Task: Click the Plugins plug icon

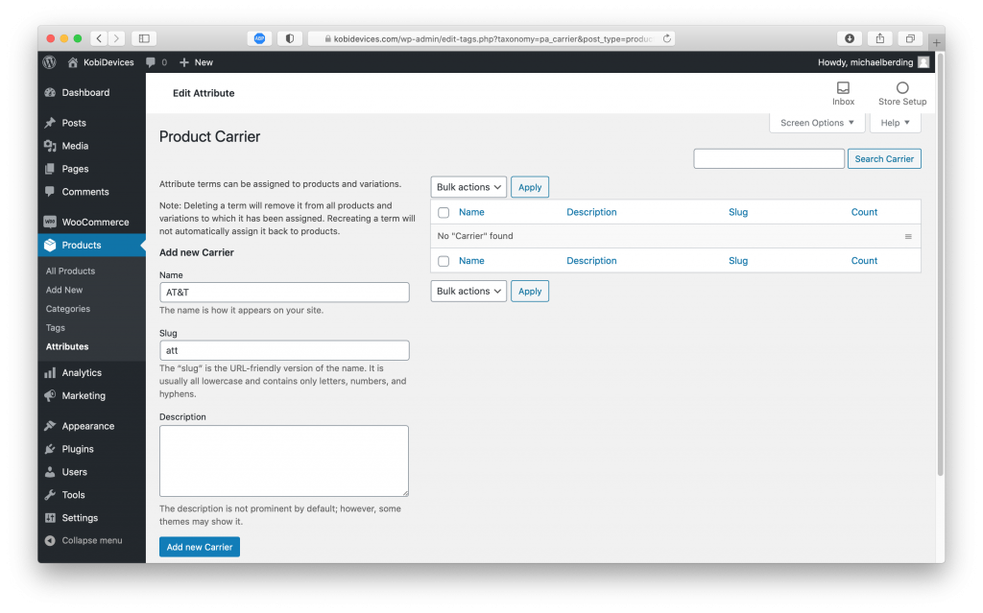Action: [50, 449]
